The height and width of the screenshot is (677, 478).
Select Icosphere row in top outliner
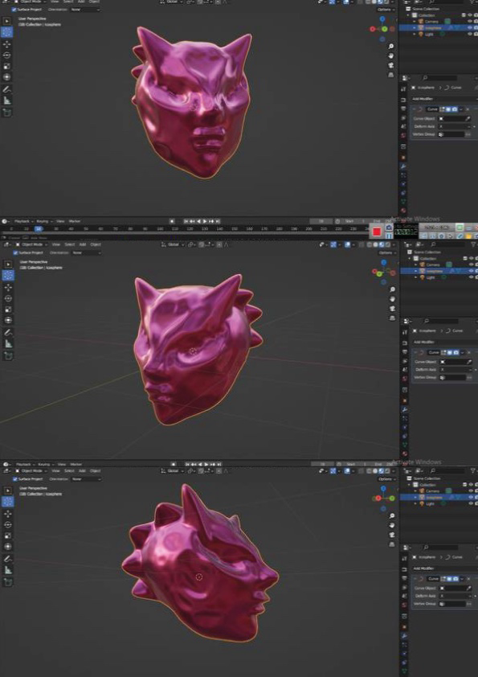[x=438, y=27]
